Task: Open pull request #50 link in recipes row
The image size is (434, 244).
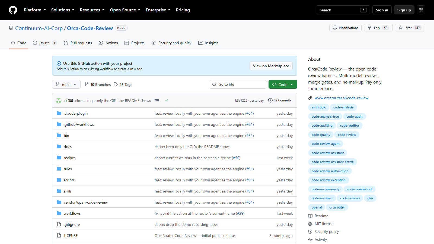Action: [236, 158]
